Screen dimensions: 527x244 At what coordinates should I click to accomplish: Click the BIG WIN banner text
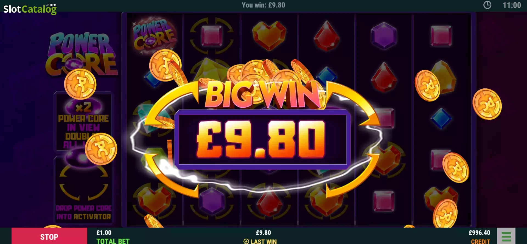[x=263, y=95]
